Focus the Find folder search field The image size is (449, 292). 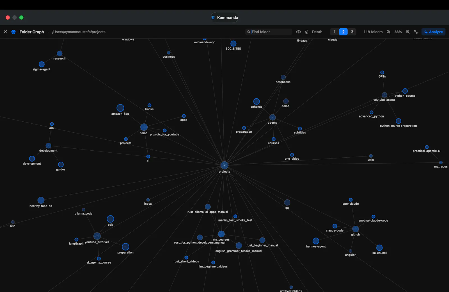pos(269,32)
